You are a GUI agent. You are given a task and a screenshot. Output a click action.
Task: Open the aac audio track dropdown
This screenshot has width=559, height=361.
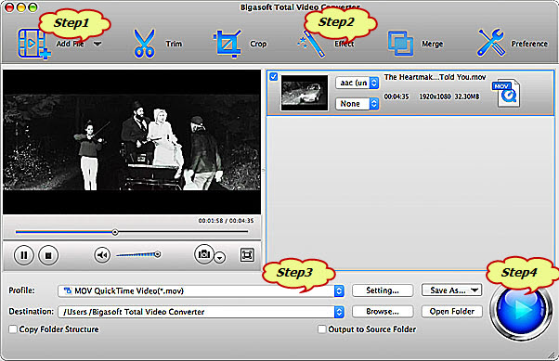tap(357, 83)
